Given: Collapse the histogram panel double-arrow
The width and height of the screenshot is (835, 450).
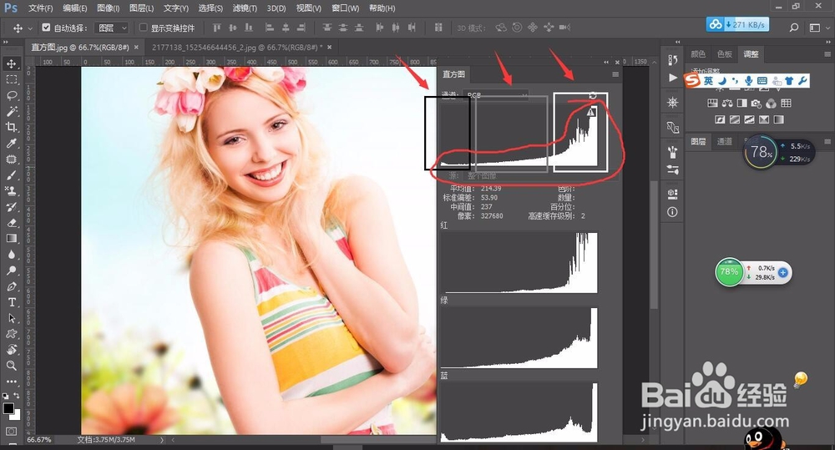Looking at the screenshot, I should tap(606, 63).
